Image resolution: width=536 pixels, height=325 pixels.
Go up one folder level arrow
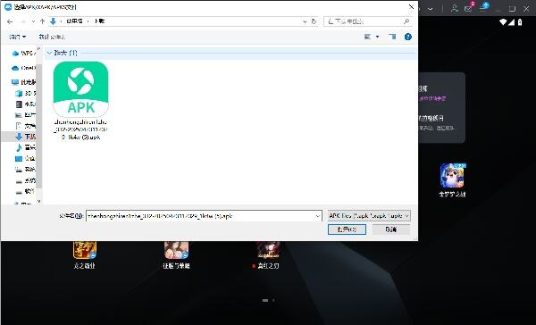tap(42, 21)
